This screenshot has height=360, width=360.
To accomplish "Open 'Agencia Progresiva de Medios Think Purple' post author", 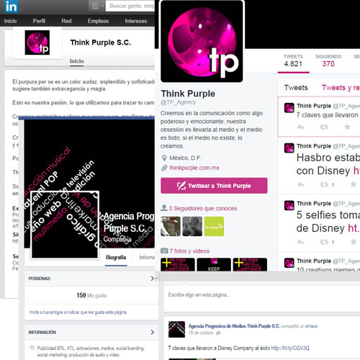I will tap(234, 326).
